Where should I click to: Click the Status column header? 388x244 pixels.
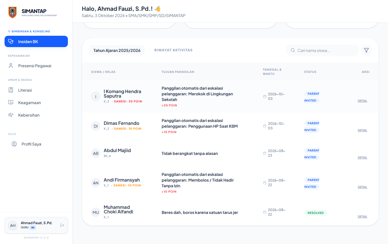(310, 72)
